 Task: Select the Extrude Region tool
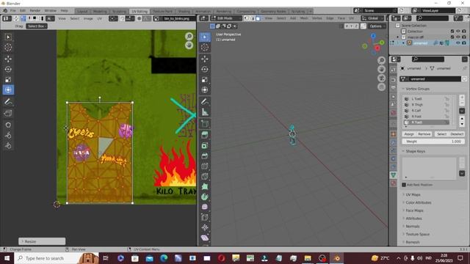(205, 135)
